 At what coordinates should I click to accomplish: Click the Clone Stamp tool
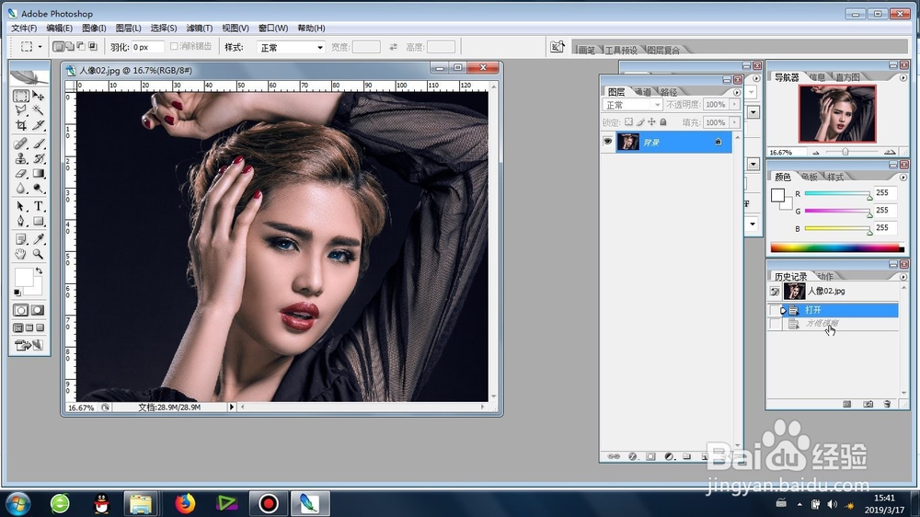pyautogui.click(x=20, y=158)
